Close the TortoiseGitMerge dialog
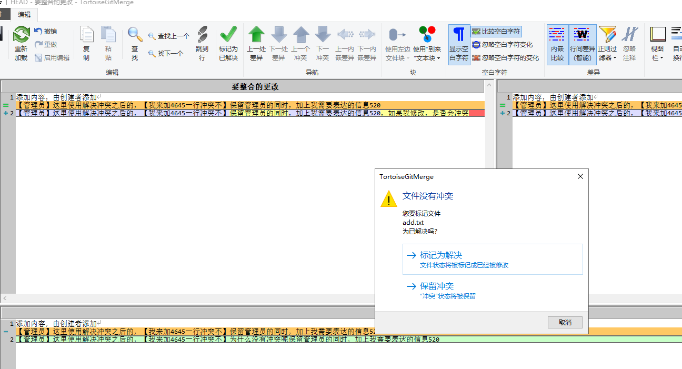Screen dimensions: 682x369 (x=580, y=176)
